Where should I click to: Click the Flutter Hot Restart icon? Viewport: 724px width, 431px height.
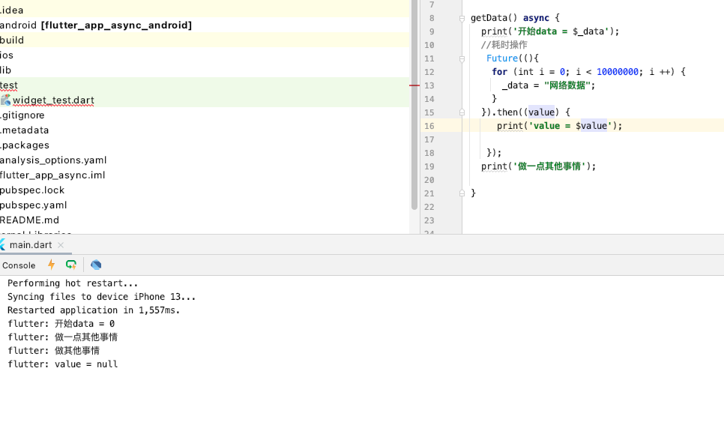click(x=70, y=265)
